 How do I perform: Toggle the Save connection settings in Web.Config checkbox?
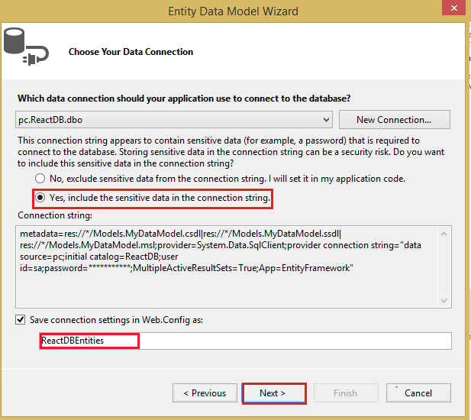point(21,319)
